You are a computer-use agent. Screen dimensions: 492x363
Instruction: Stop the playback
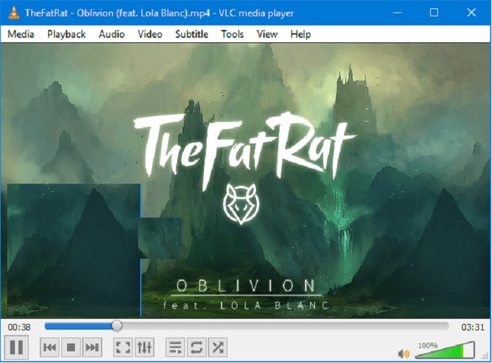tap(72, 347)
